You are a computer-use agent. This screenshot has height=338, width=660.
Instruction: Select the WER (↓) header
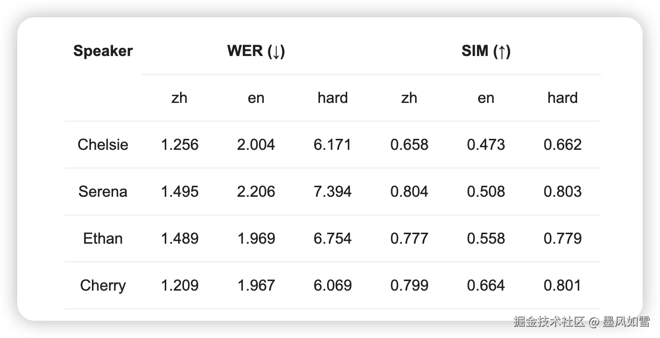(256, 51)
